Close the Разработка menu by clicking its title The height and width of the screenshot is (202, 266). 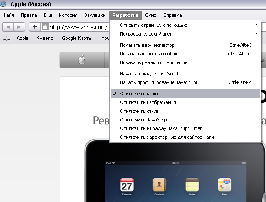tap(125, 15)
